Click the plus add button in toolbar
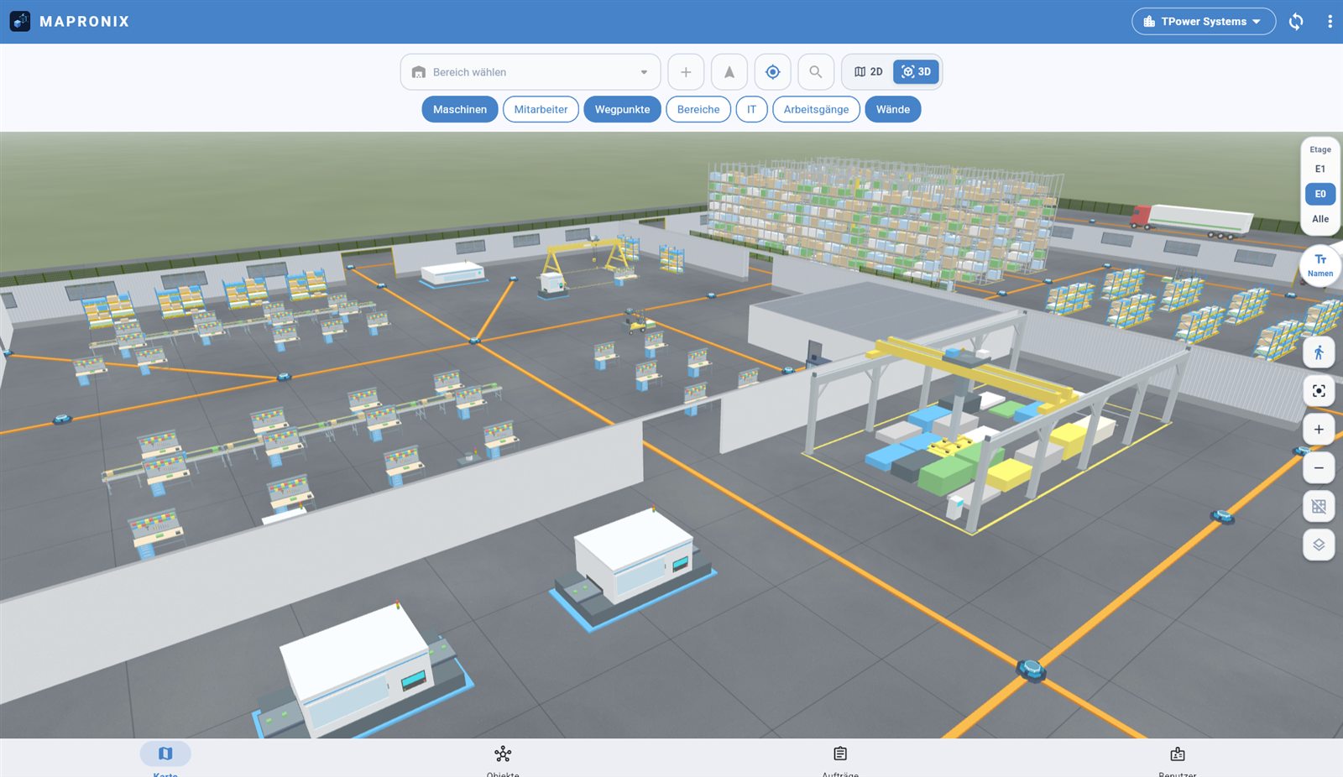 point(686,72)
